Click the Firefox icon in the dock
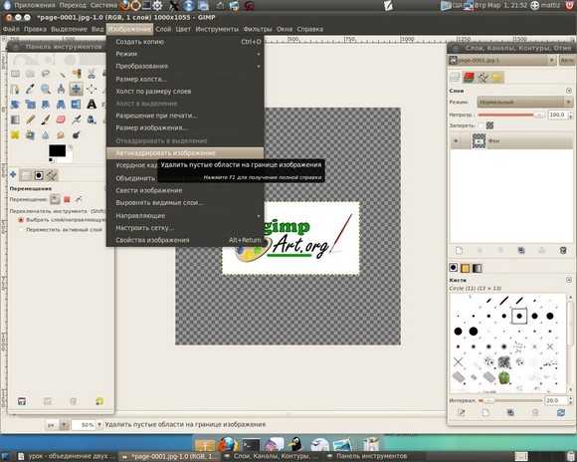Viewport: 577px width, 462px height. pyautogui.click(x=228, y=444)
